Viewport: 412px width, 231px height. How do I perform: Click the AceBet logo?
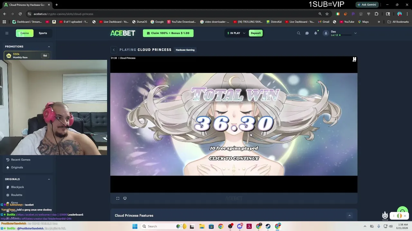coord(123,33)
